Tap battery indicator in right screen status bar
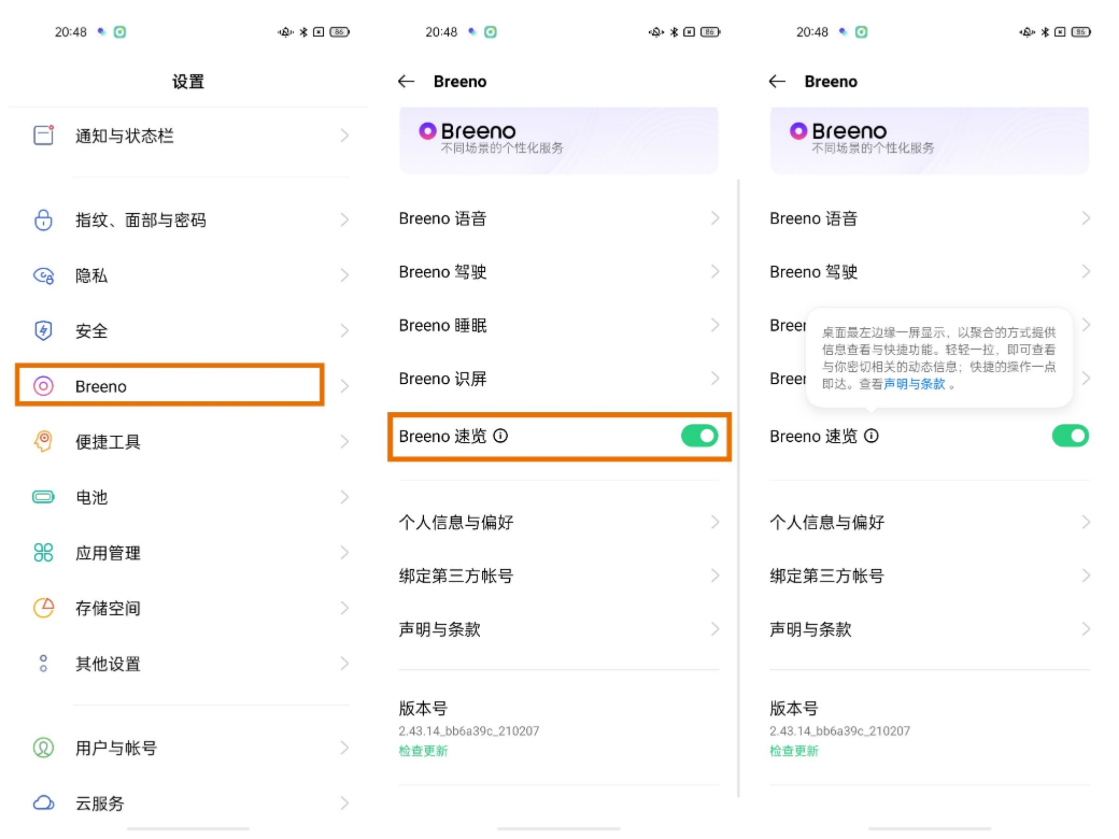Screen dimensions: 1119x839 [1081, 32]
